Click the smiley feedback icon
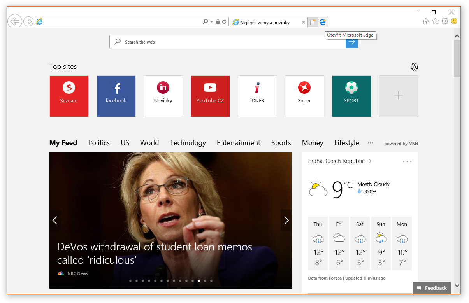The height and width of the screenshot is (303, 469). [454, 21]
